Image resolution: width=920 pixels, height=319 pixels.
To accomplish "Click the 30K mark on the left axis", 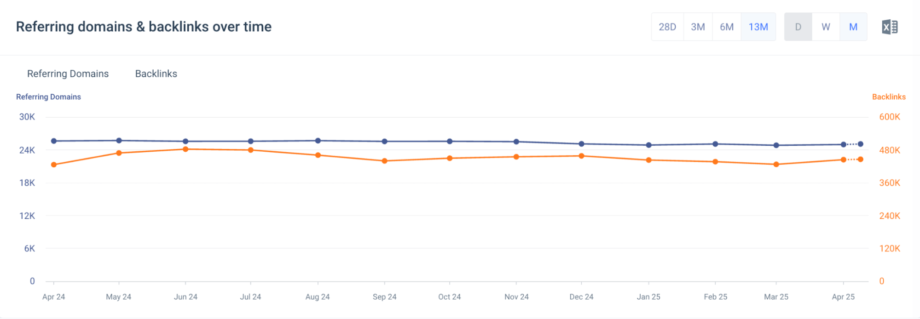I will coord(28,117).
